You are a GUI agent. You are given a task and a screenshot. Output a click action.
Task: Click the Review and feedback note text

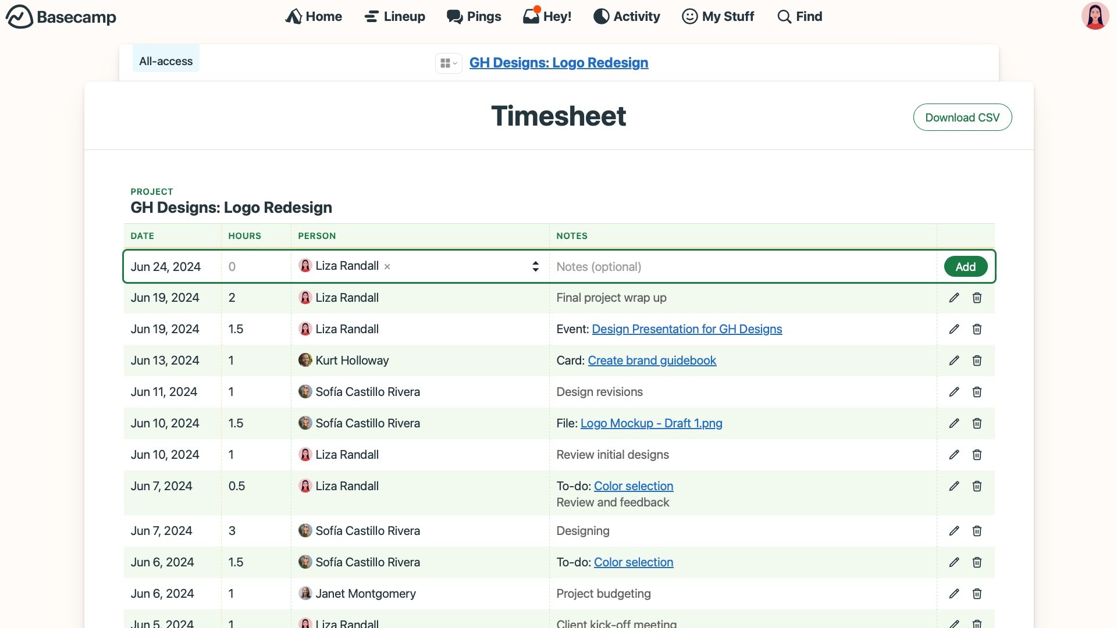pyautogui.click(x=613, y=502)
